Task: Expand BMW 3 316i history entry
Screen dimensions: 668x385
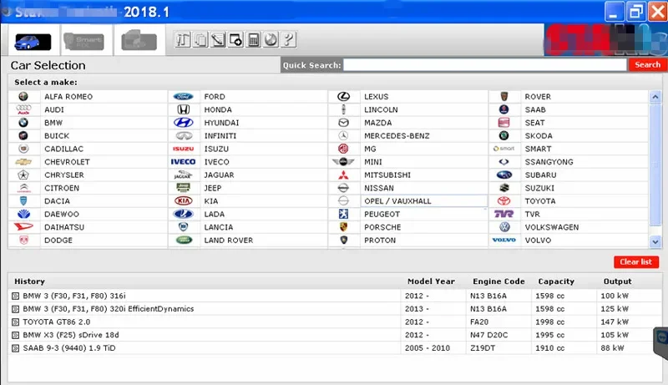Action: click(x=15, y=296)
